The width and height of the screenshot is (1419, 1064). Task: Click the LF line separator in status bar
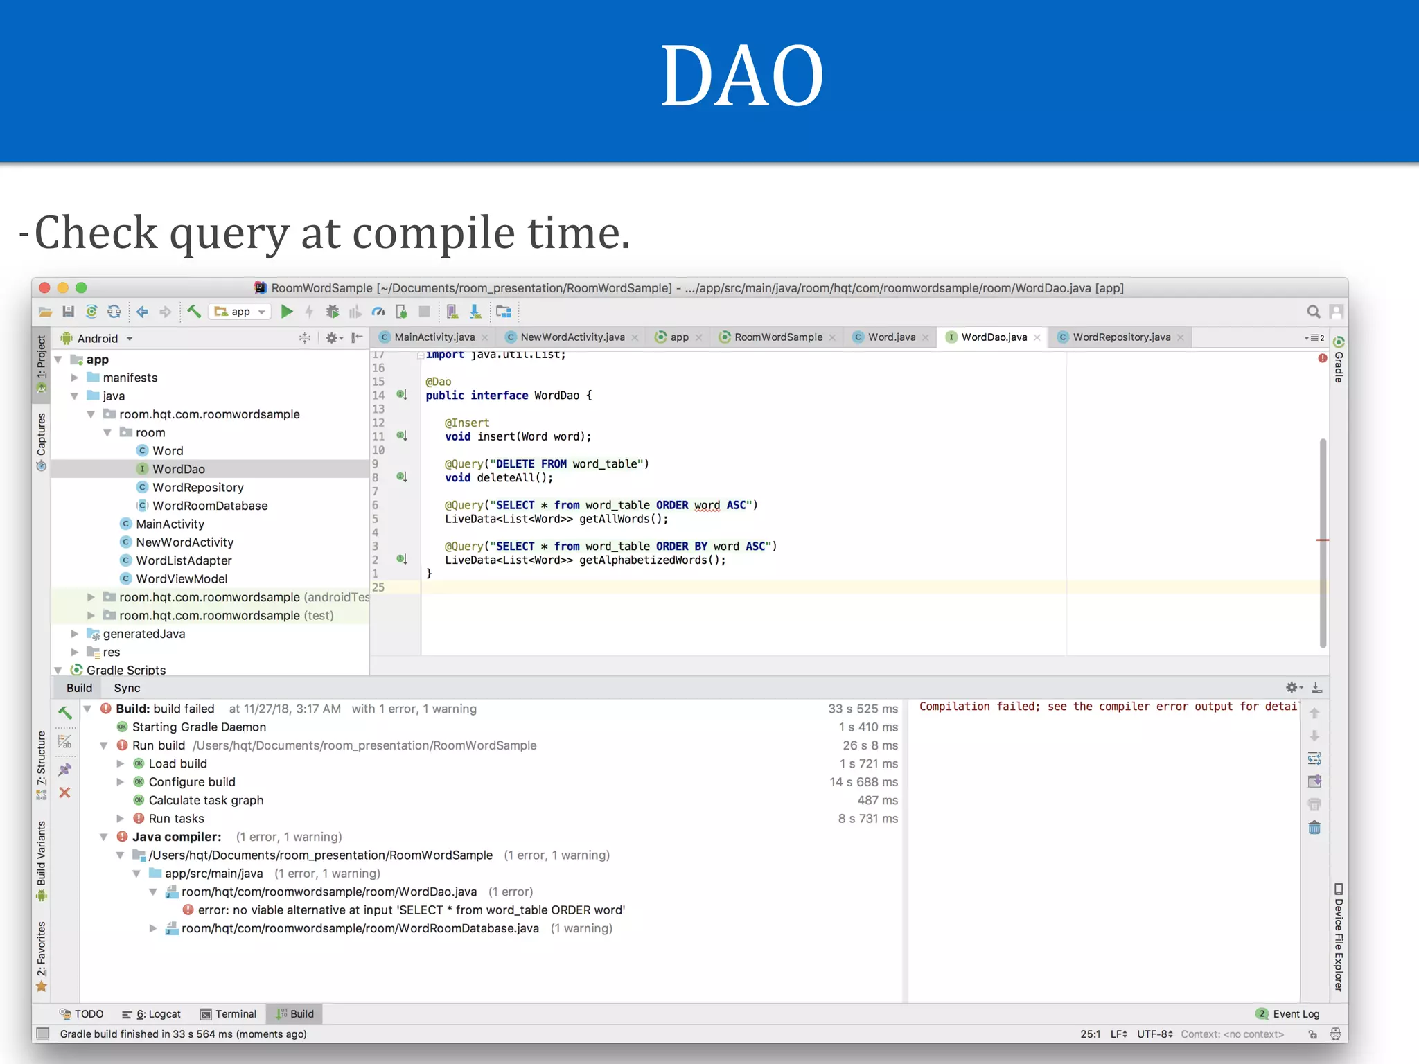(1118, 1034)
